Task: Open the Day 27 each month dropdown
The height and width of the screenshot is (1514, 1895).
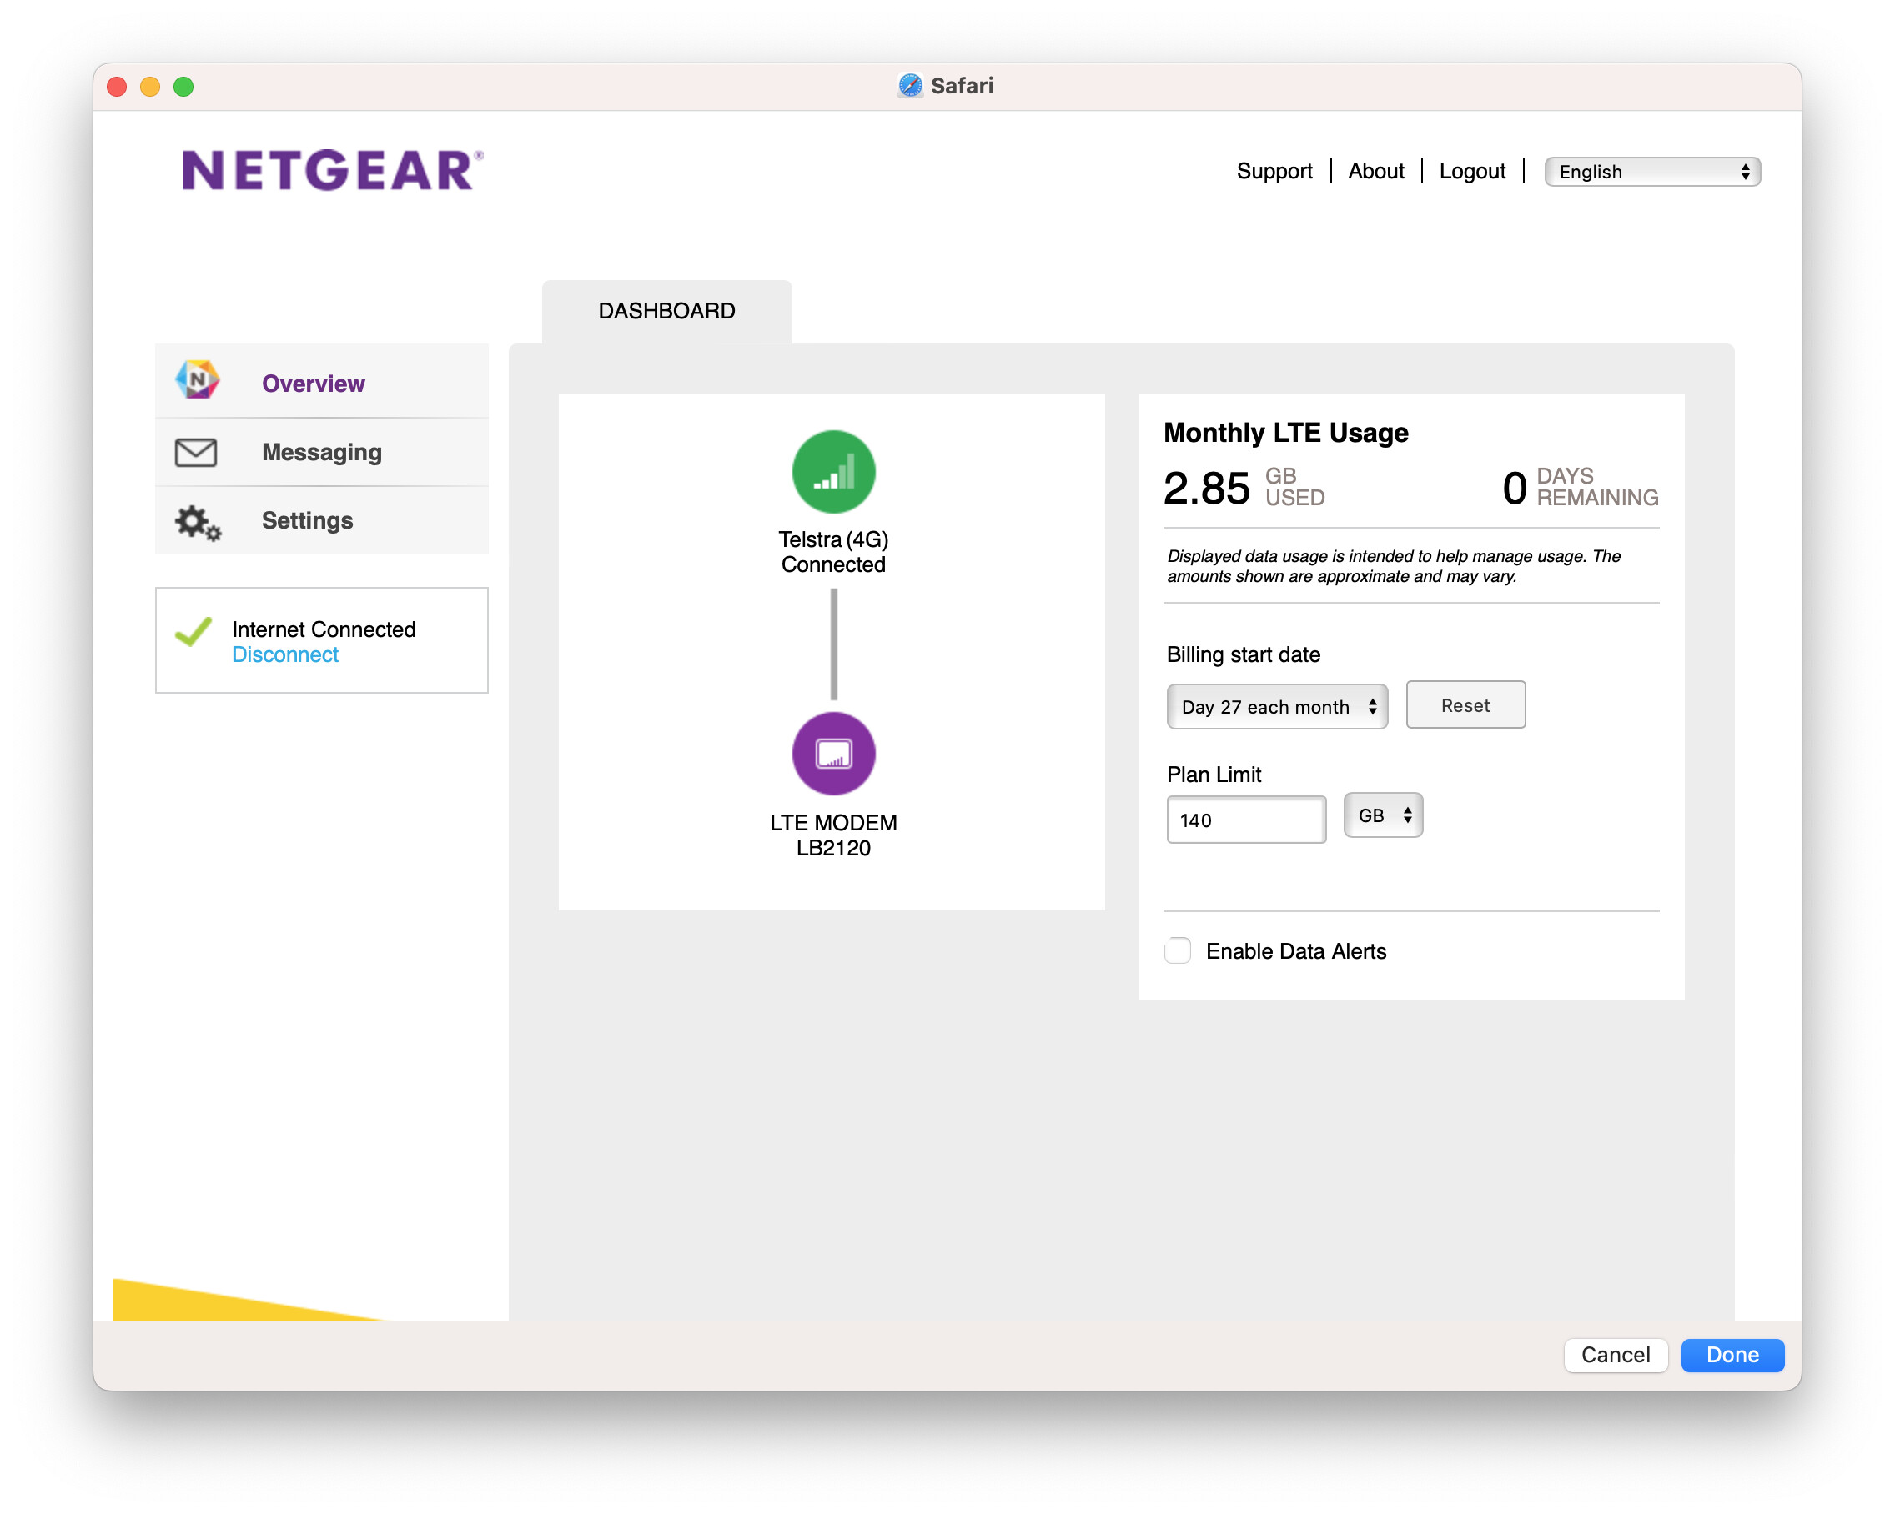Action: (1276, 705)
